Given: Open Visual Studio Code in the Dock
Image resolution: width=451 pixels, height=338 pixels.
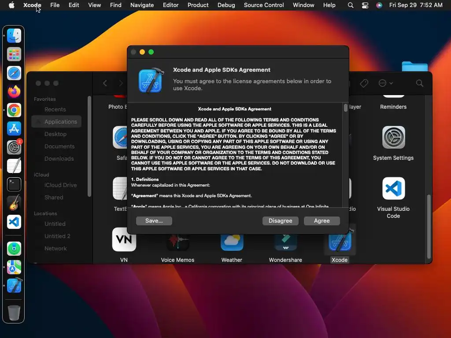Looking at the screenshot, I should [x=14, y=222].
